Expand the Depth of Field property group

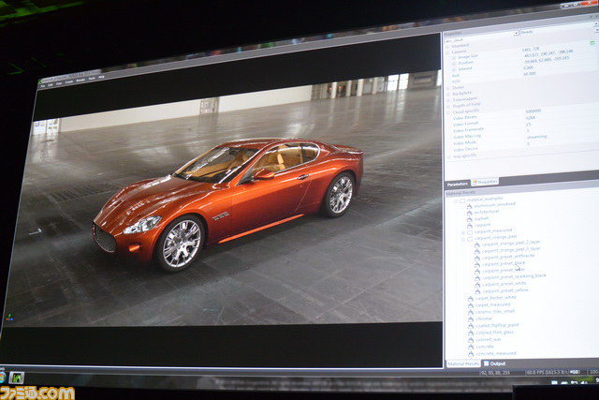coord(448,106)
